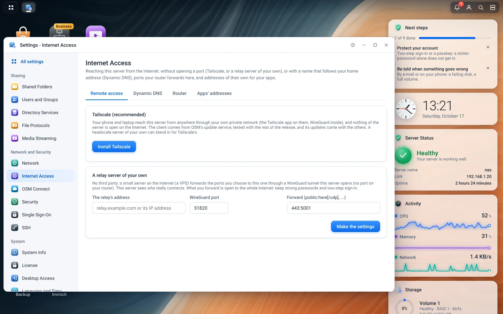Open License settings
This screenshot has width=503, height=314.
[41, 265]
